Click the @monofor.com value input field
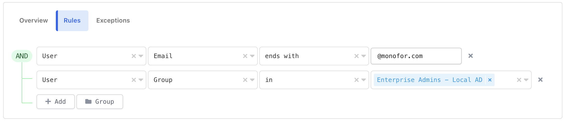The width and height of the screenshot is (565, 125). click(416, 56)
